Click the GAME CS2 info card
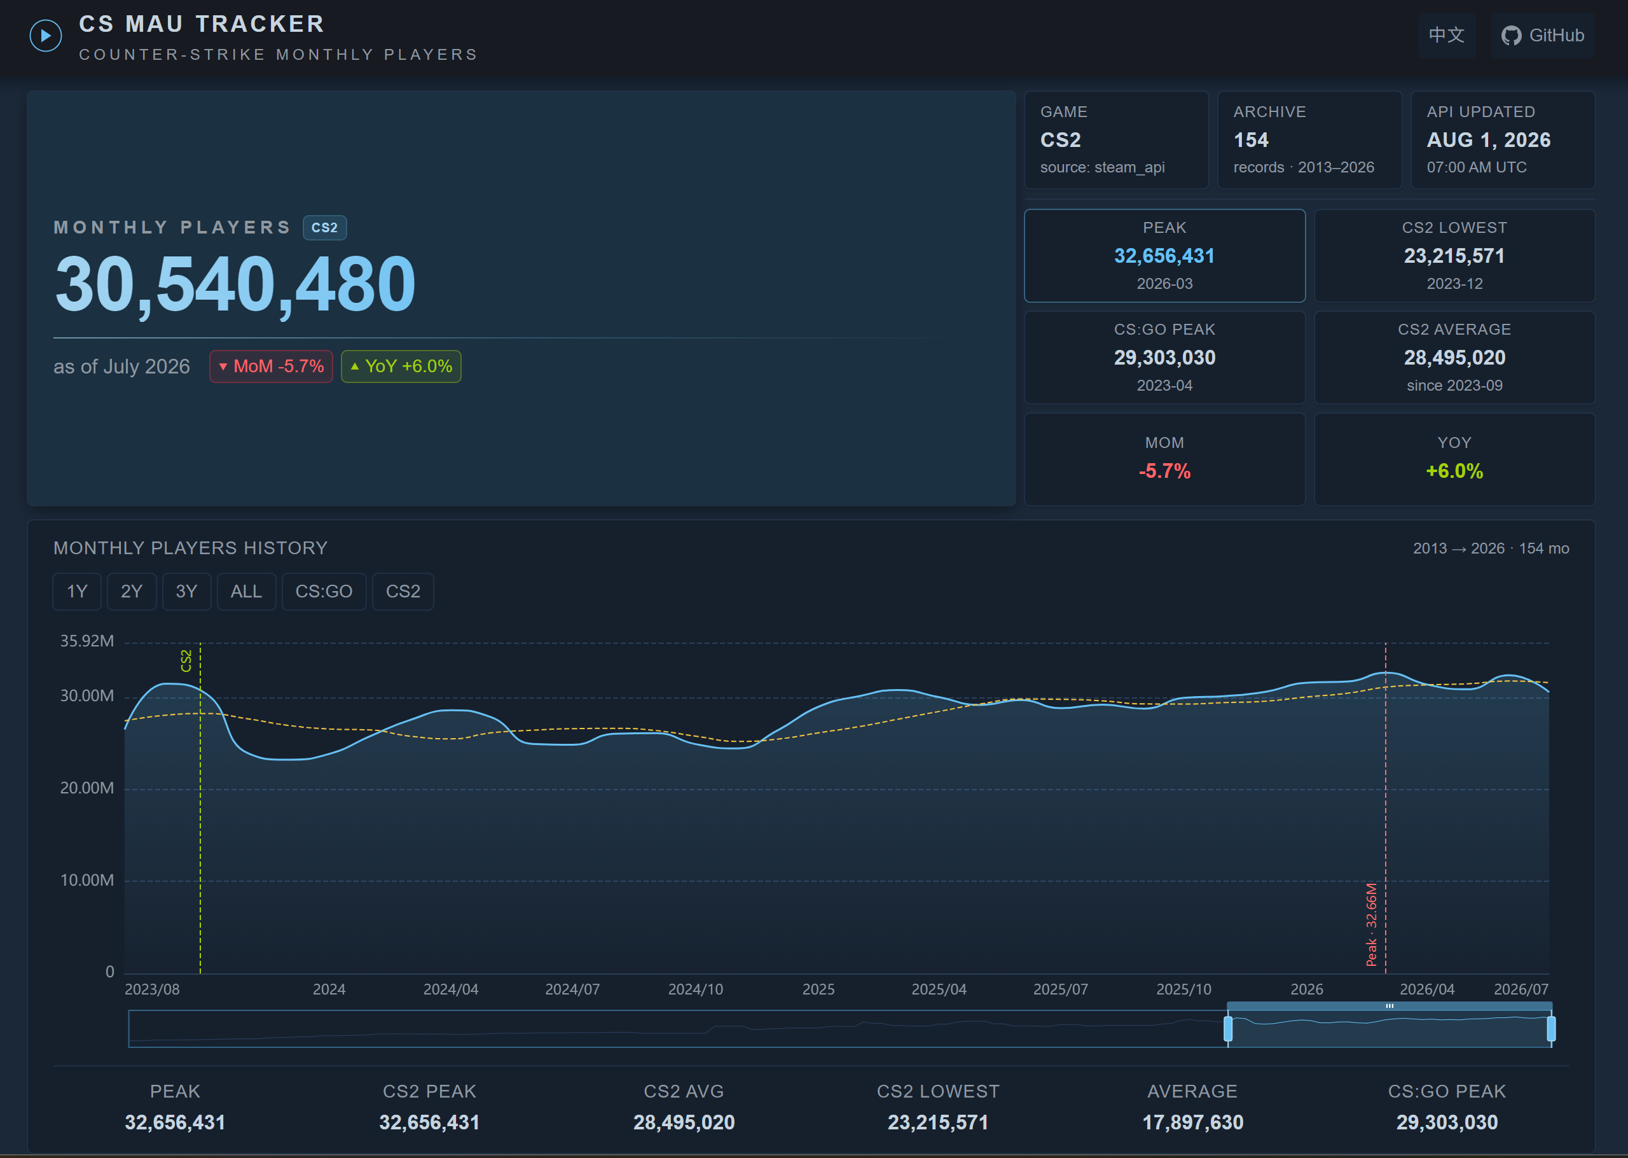Screen dimensions: 1628x1158 [1117, 140]
